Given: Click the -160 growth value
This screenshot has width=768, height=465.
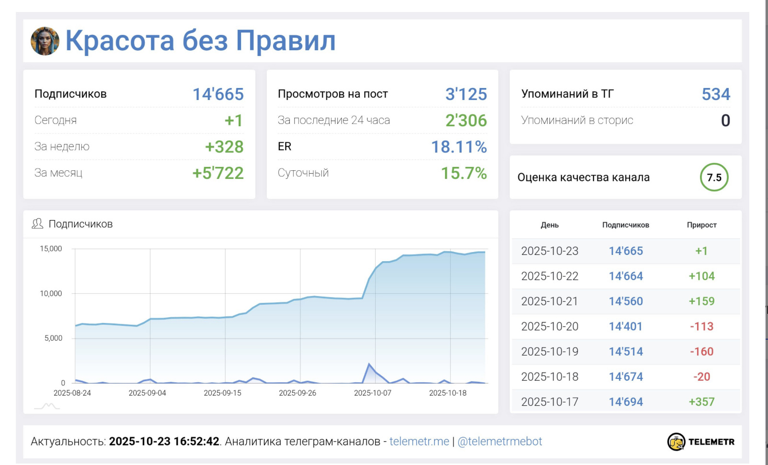Looking at the screenshot, I should (x=701, y=352).
